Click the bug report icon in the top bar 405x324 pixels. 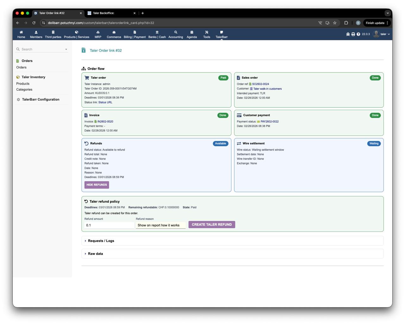click(x=348, y=34)
